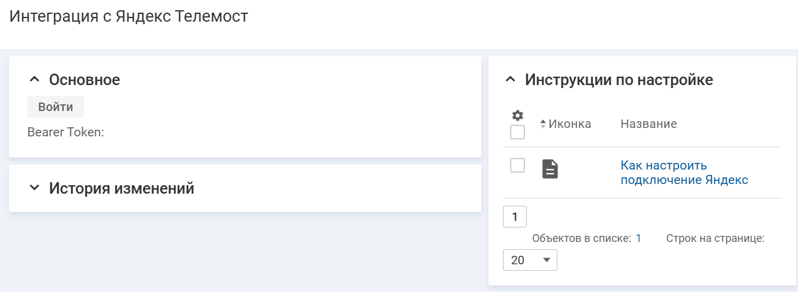Click the Основное section title
This screenshot has height=292, width=798.
(85, 80)
